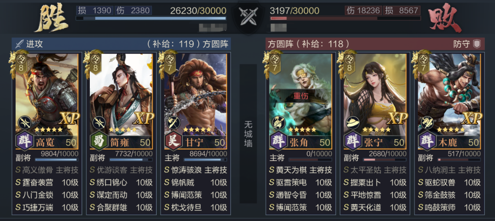Click 甘宁's red 吴 faction badge
495x221 pixels.
[174, 142]
